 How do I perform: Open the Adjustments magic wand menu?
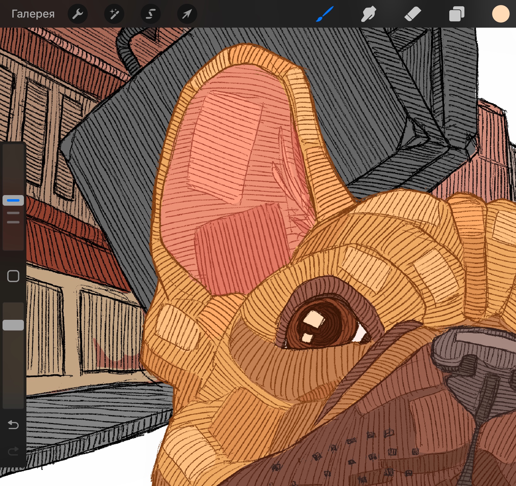point(114,14)
